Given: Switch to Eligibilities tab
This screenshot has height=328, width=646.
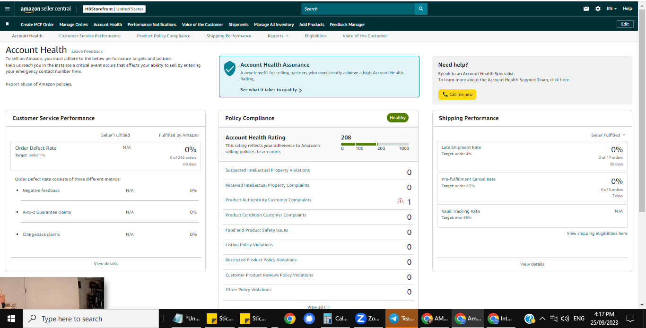Looking at the screenshot, I should pyautogui.click(x=315, y=36).
